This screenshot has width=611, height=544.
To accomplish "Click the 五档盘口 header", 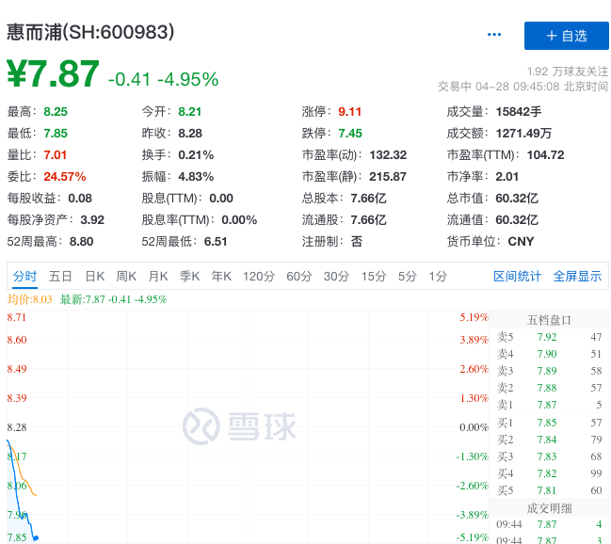I will [549, 320].
